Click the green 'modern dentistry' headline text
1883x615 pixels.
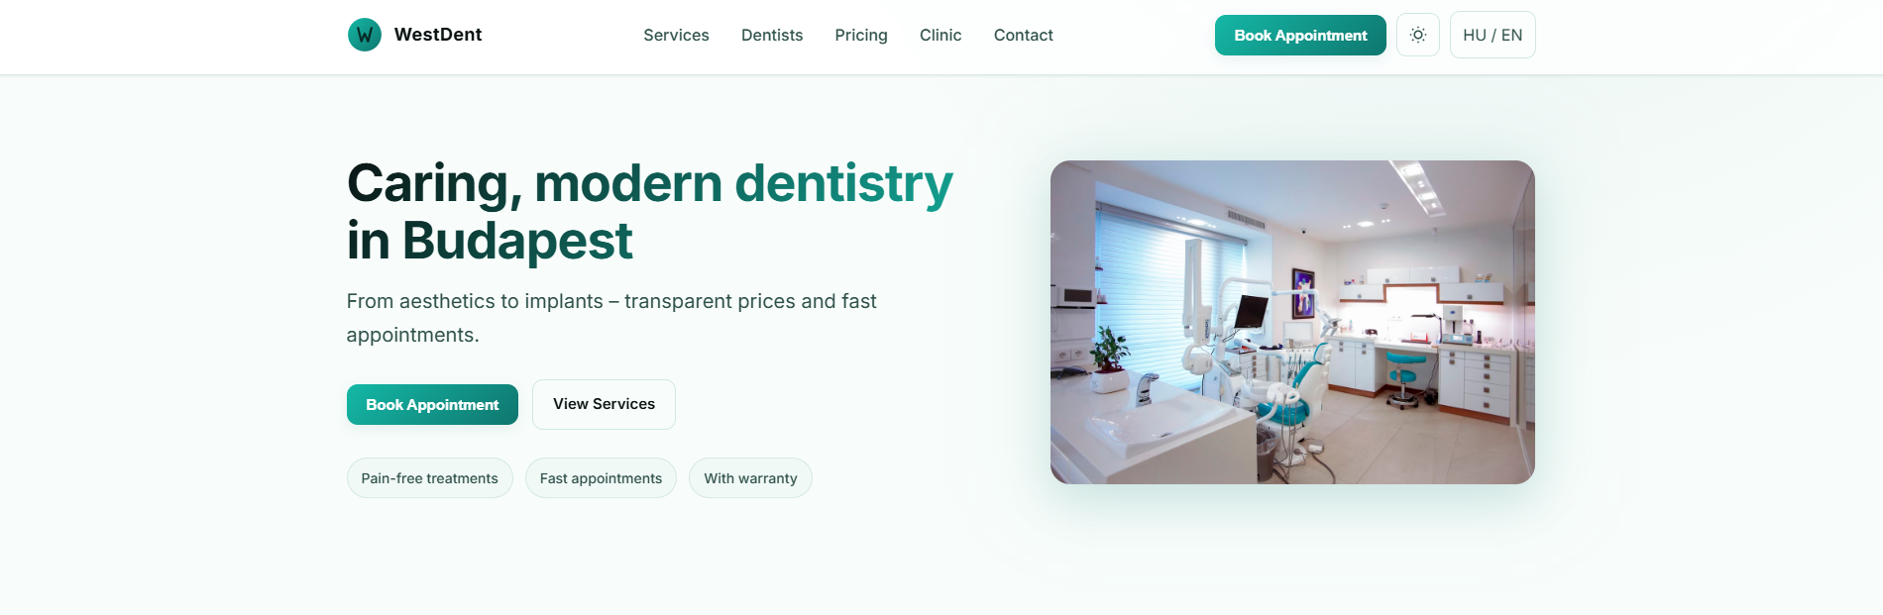click(743, 183)
